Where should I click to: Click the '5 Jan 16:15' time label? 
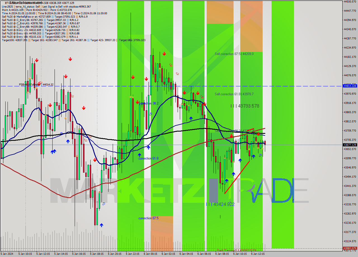pos(79,254)
